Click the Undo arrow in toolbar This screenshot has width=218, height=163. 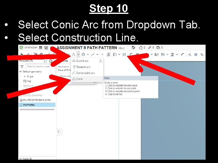pos(22,54)
